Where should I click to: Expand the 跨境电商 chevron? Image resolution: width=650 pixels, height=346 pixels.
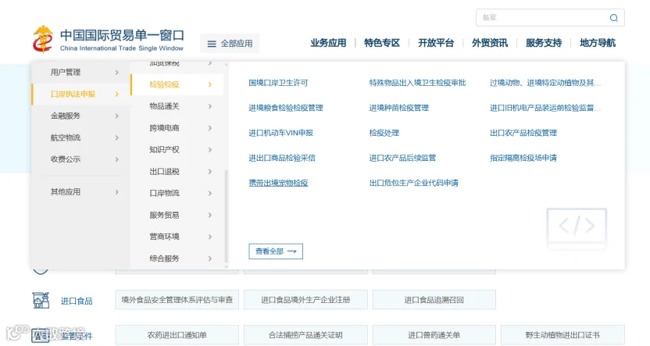209,127
